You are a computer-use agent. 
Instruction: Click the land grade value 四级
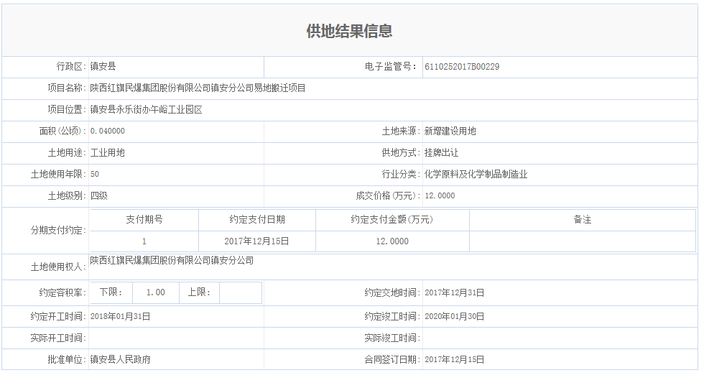pos(99,195)
